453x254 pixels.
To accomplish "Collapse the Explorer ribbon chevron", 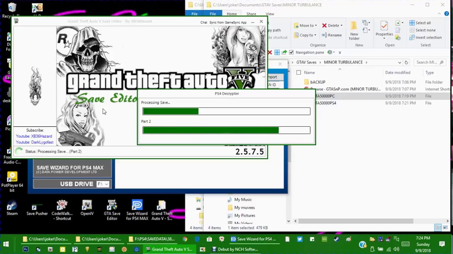I will pos(439,14).
